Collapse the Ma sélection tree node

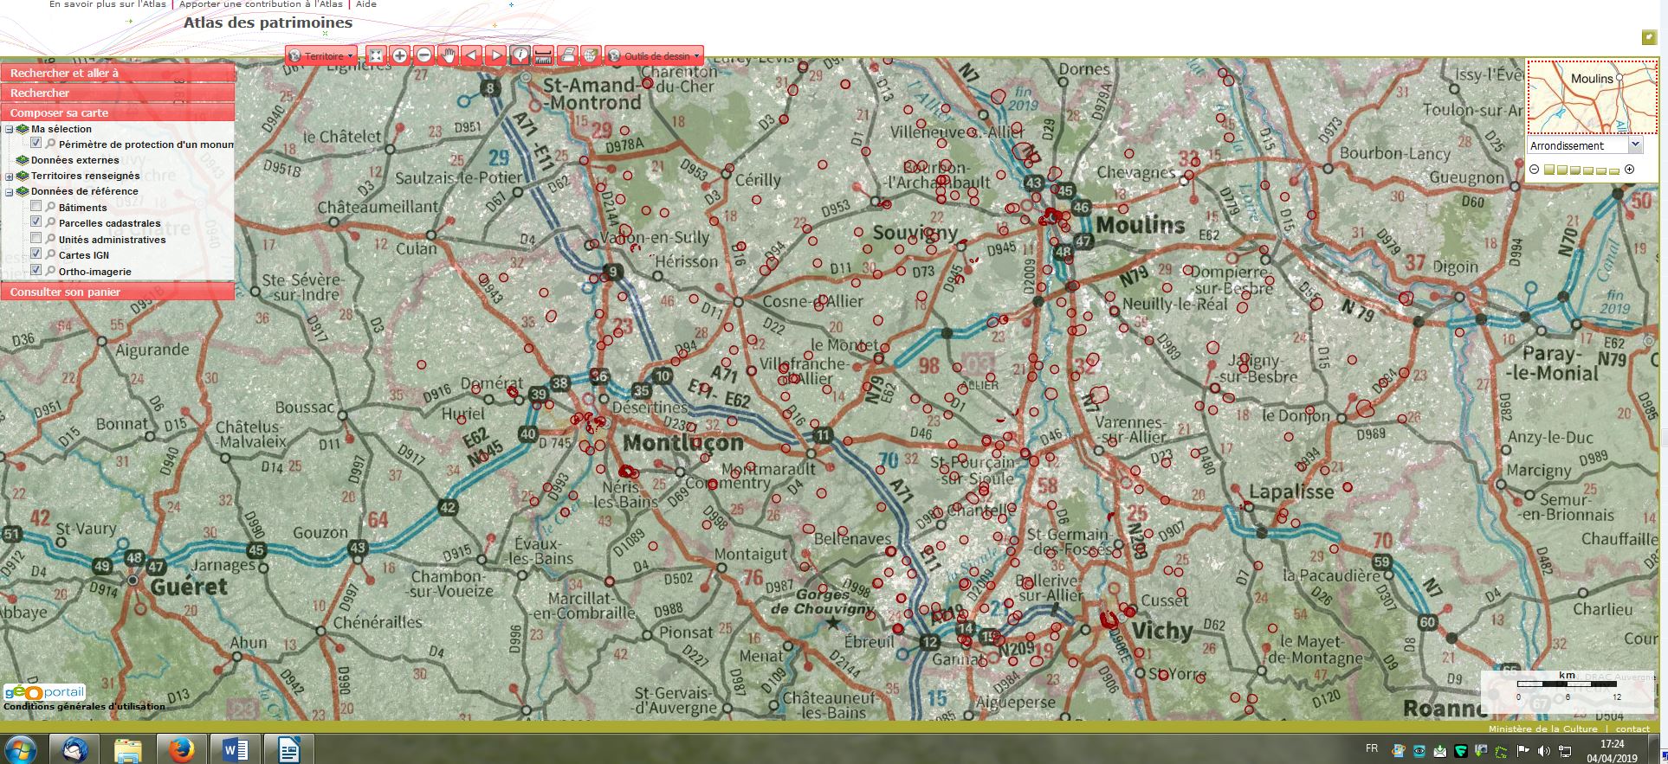(9, 130)
